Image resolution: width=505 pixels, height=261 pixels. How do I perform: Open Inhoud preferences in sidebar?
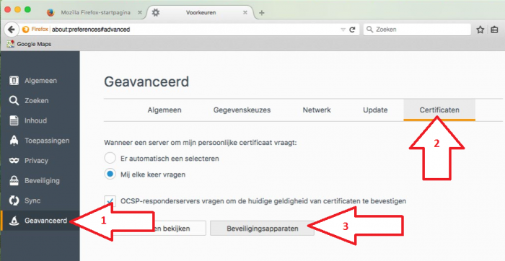[x=40, y=120]
